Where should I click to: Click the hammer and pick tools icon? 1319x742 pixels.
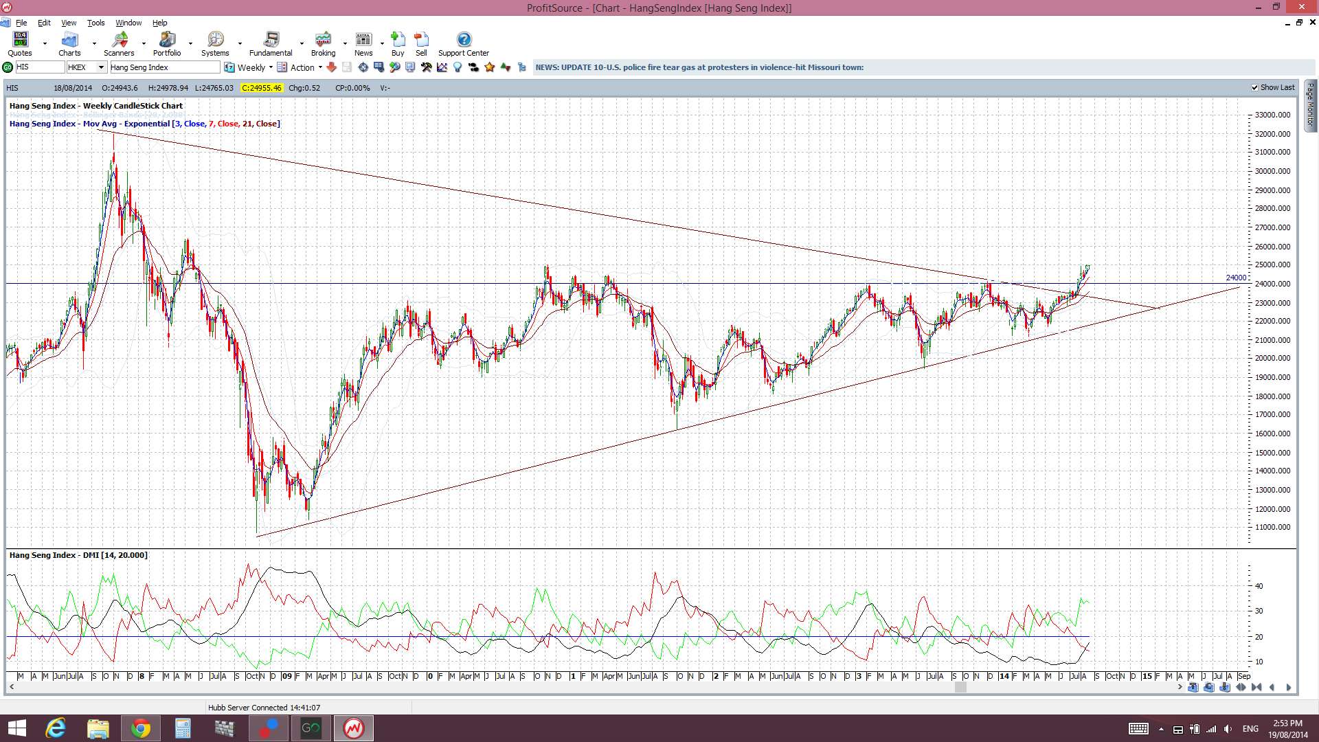[x=426, y=67]
